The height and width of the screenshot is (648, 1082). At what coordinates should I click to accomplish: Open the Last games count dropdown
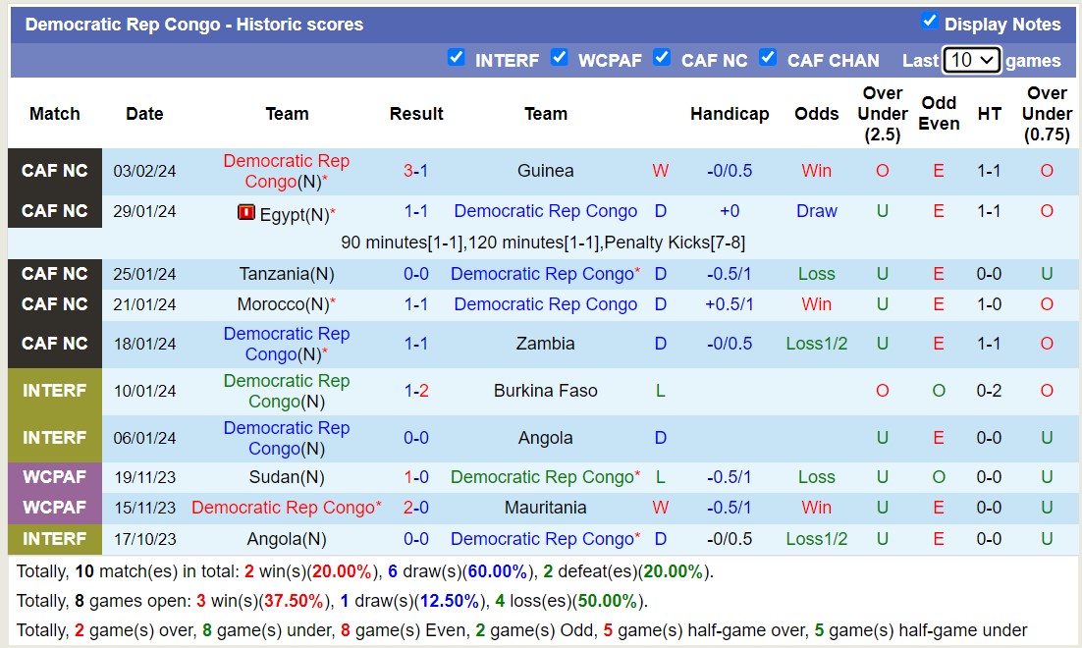(x=971, y=60)
